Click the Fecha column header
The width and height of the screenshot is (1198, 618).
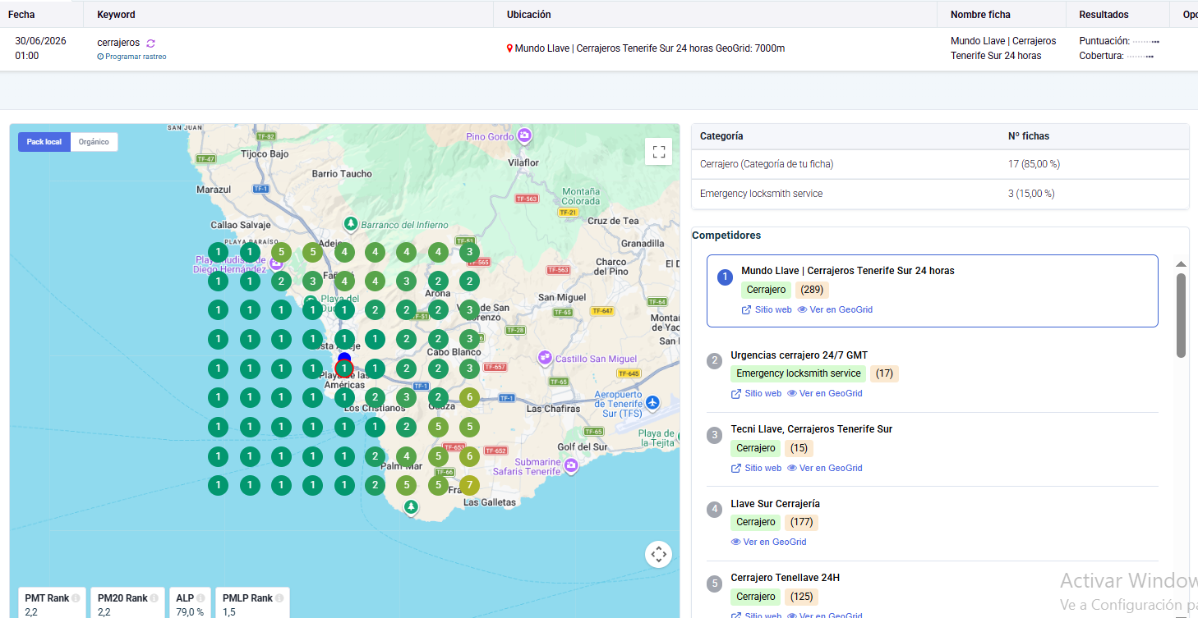pyautogui.click(x=21, y=15)
